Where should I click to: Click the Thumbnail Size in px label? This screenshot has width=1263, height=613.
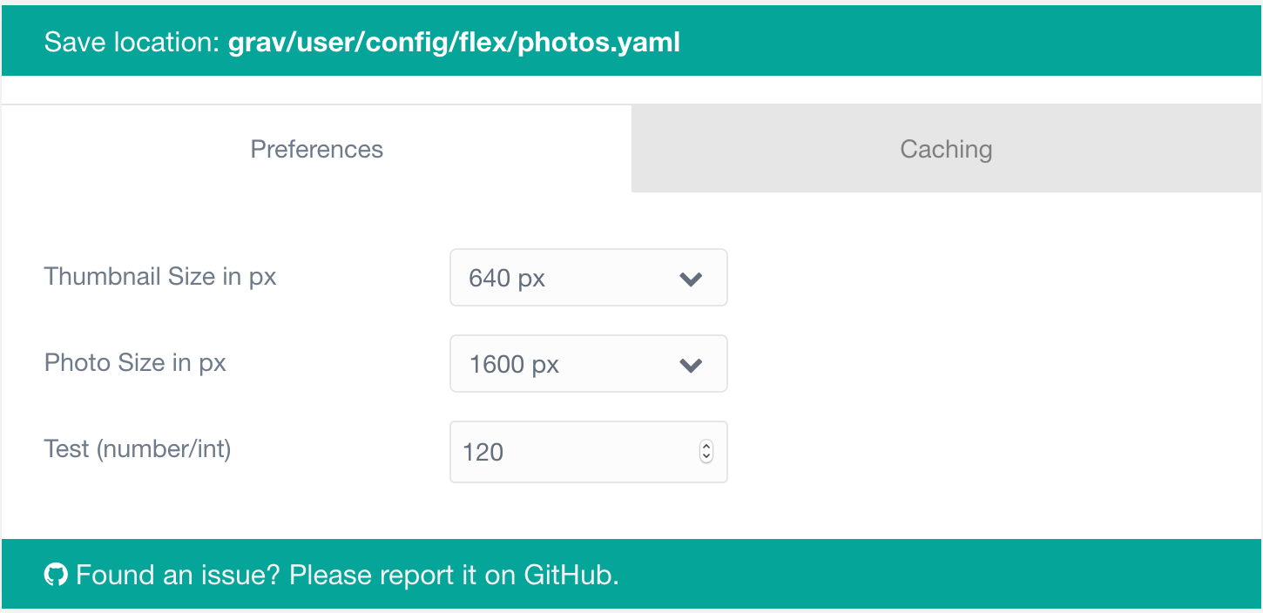coord(160,276)
